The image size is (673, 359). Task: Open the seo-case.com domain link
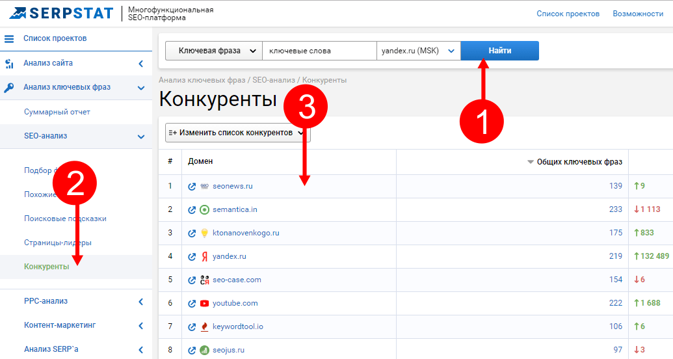[x=237, y=280]
